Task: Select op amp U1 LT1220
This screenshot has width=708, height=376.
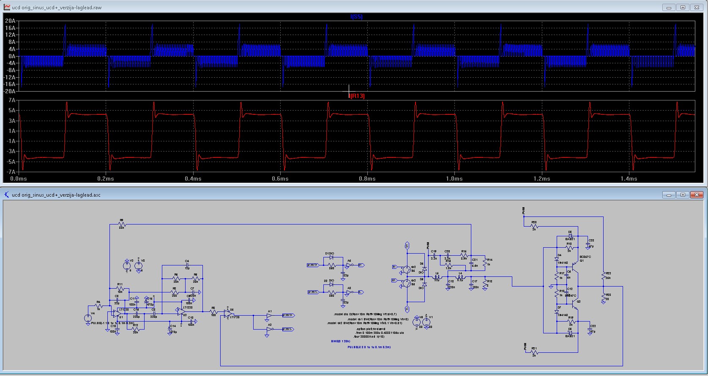Action: click(116, 313)
